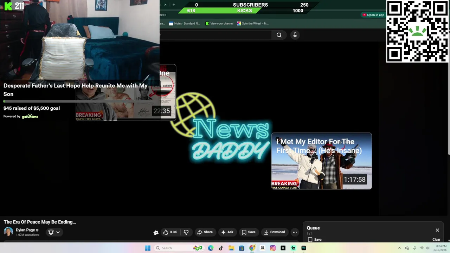Open File Explorer from the taskbar
This screenshot has width=450, height=253.
click(231, 248)
